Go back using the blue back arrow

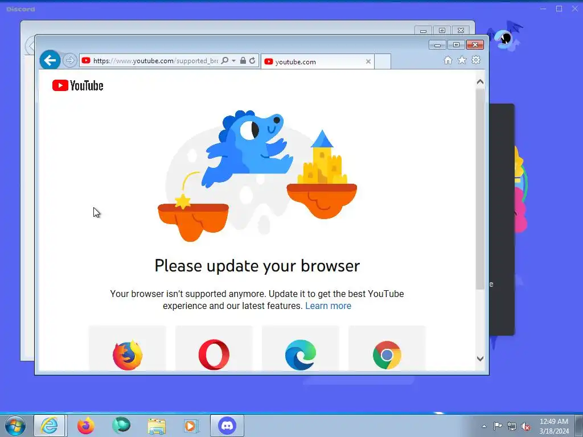(50, 60)
